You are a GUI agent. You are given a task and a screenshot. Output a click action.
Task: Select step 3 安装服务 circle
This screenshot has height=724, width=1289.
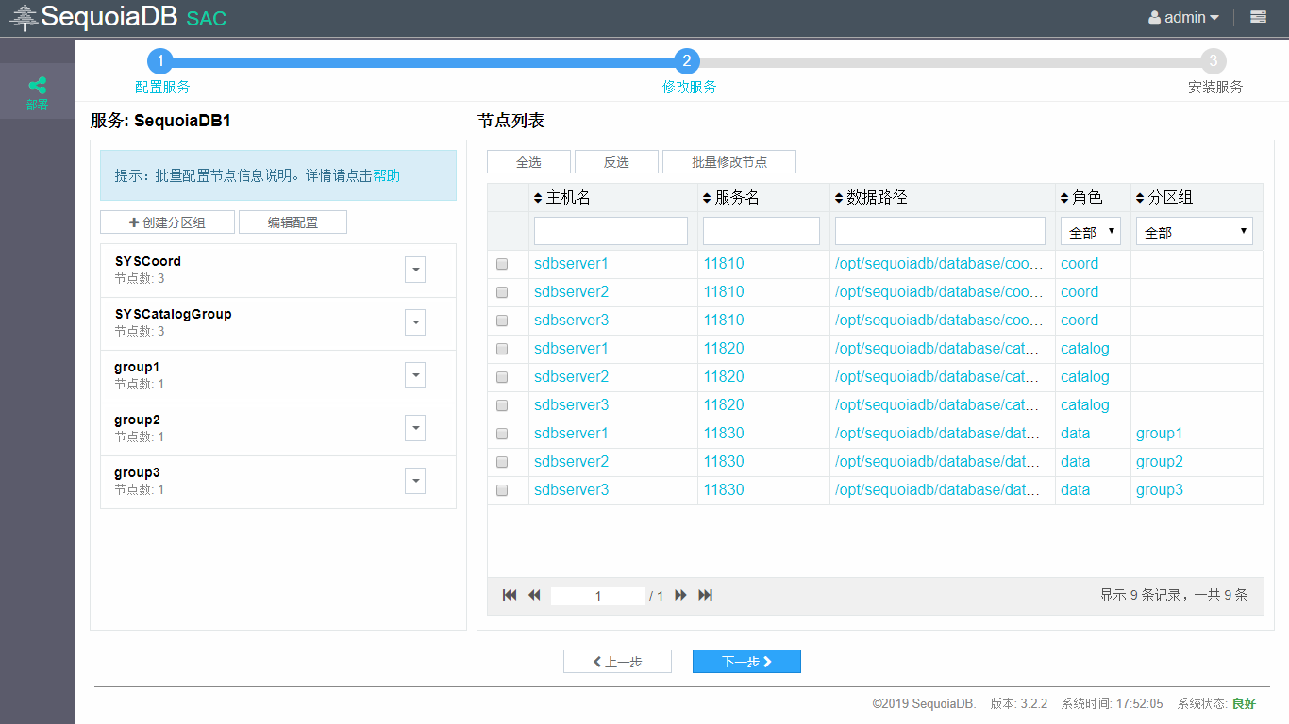click(1214, 61)
